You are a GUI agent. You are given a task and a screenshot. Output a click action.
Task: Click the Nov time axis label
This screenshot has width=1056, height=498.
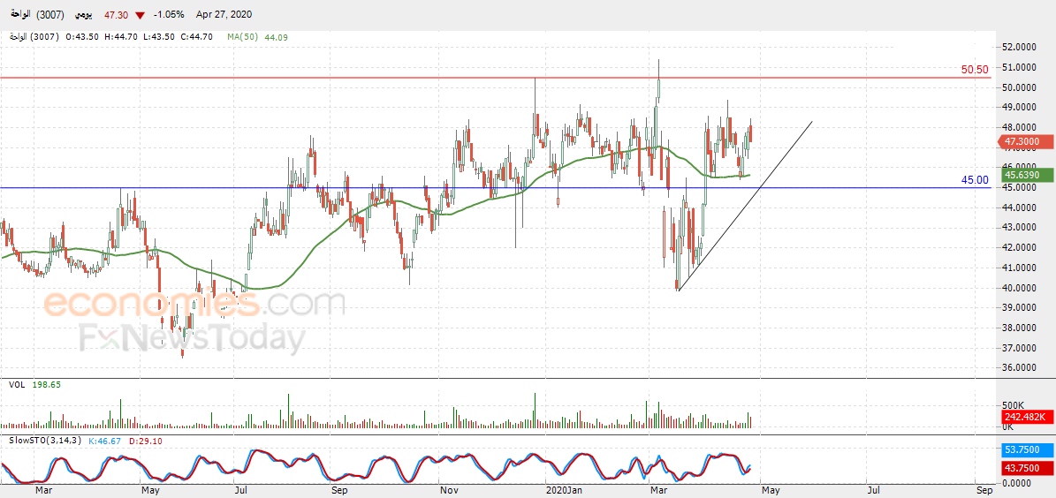tap(449, 491)
